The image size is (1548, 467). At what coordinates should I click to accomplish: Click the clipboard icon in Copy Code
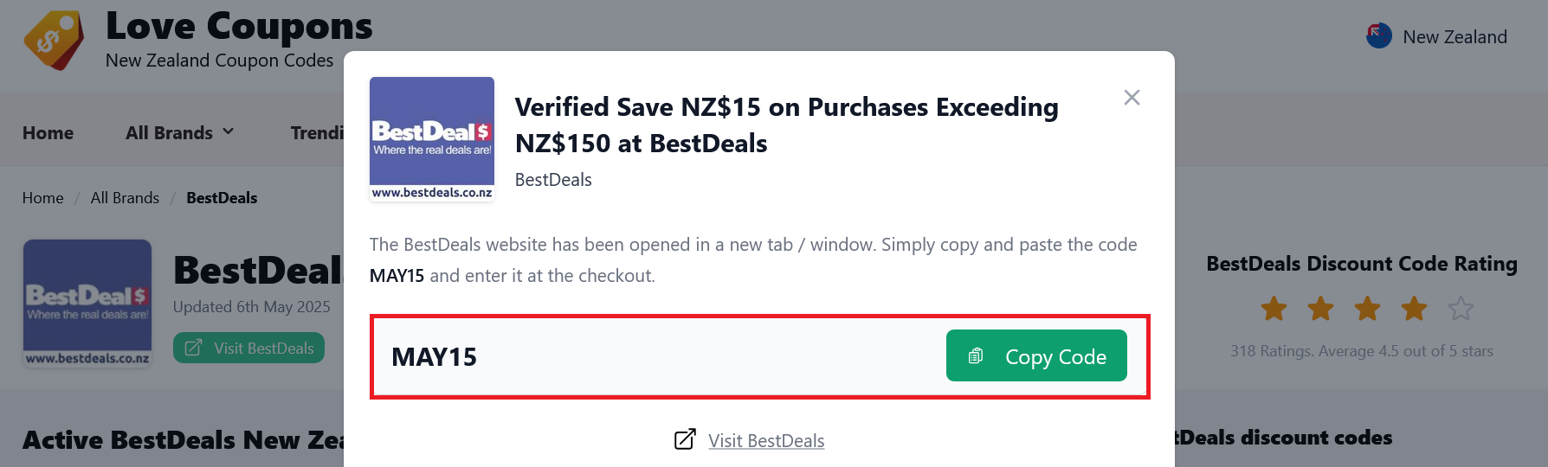click(x=976, y=356)
